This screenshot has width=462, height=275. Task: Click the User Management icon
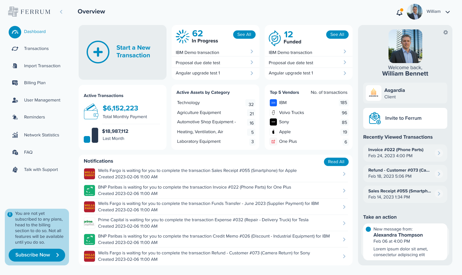[x=15, y=100]
